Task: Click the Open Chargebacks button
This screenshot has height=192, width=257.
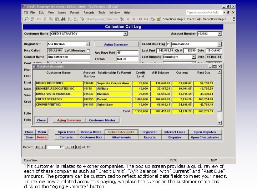Action: tap(205, 138)
